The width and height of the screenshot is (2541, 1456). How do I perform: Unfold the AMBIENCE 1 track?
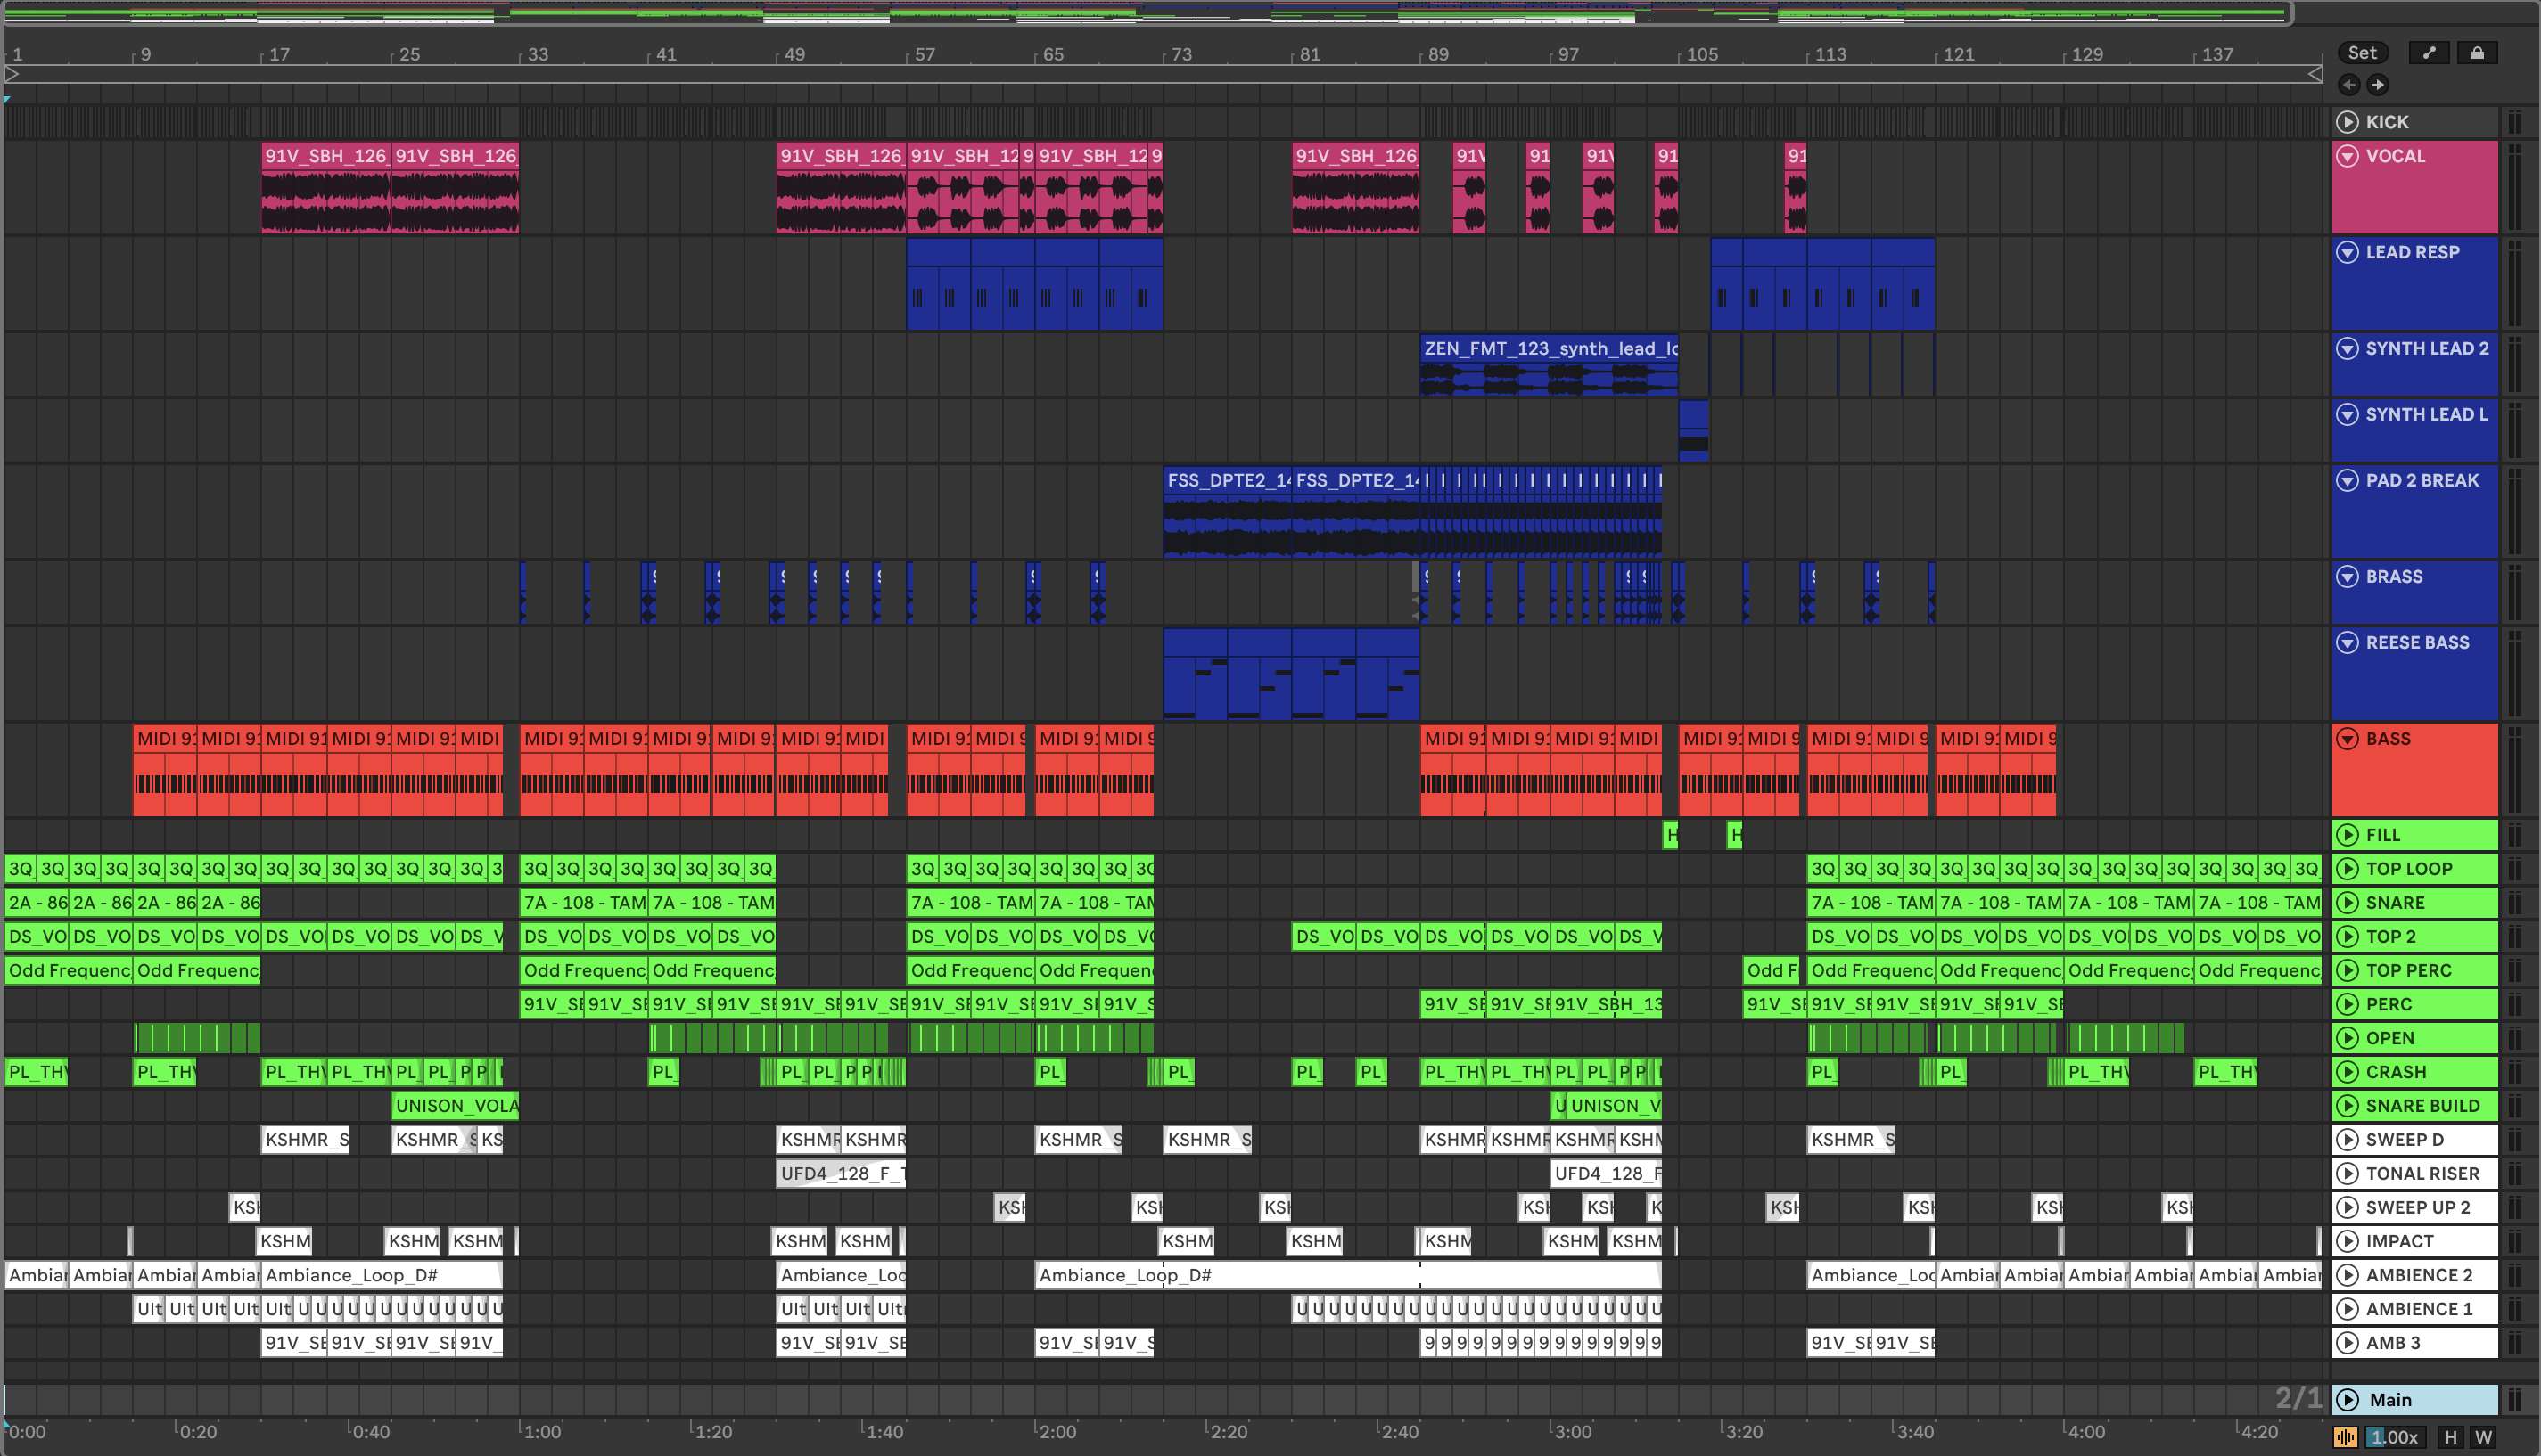(x=2347, y=1309)
